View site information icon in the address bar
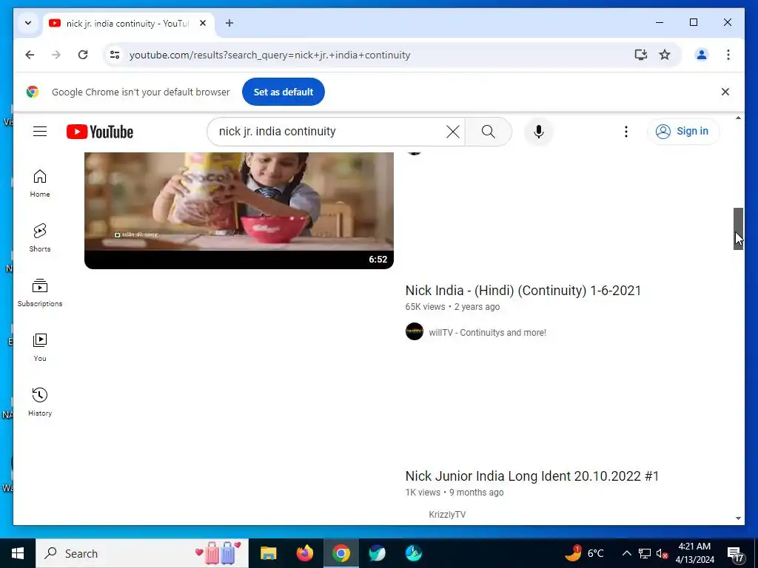 pyautogui.click(x=115, y=55)
